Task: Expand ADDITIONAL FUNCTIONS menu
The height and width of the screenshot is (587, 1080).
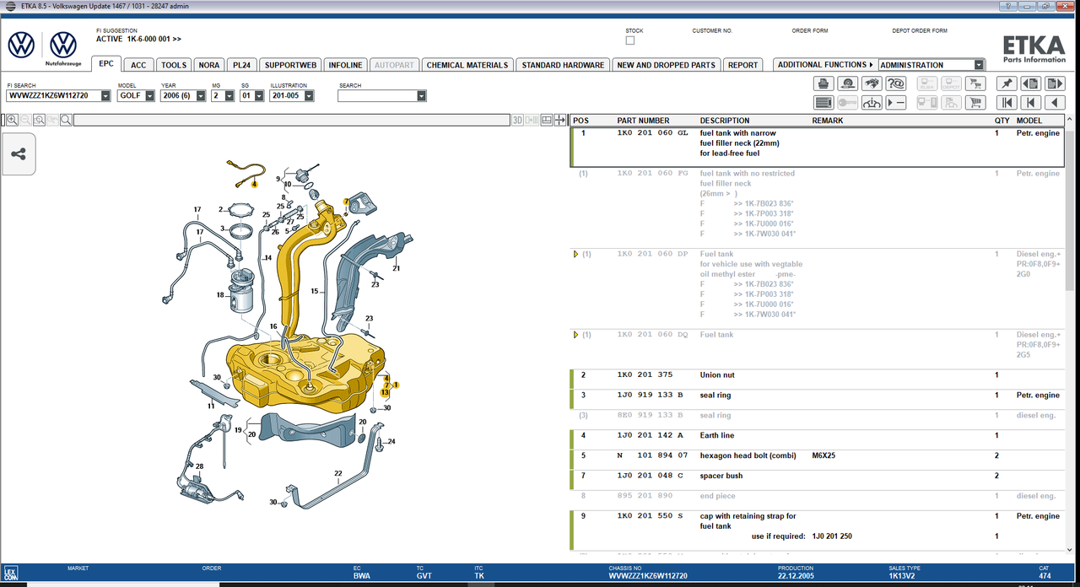Action: pyautogui.click(x=824, y=65)
